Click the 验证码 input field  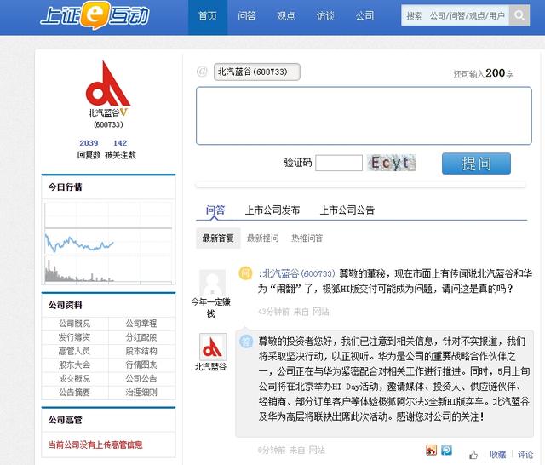339,163
